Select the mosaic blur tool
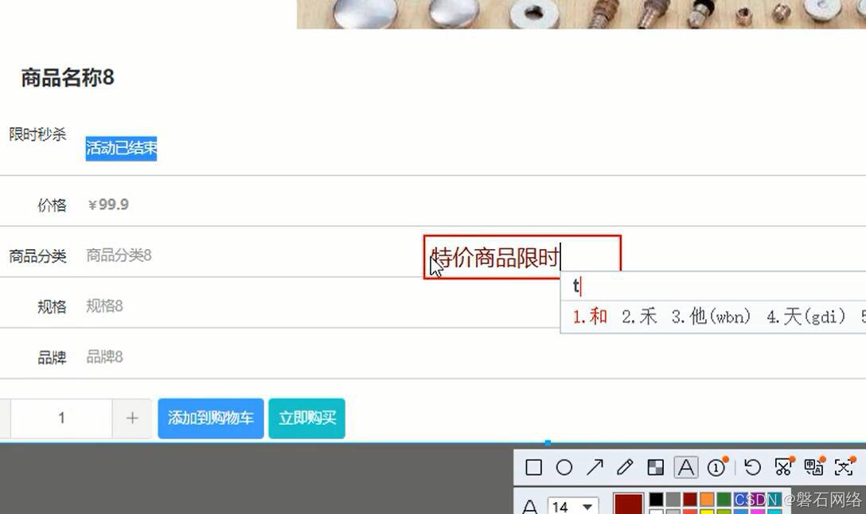866x514 pixels. (x=655, y=467)
